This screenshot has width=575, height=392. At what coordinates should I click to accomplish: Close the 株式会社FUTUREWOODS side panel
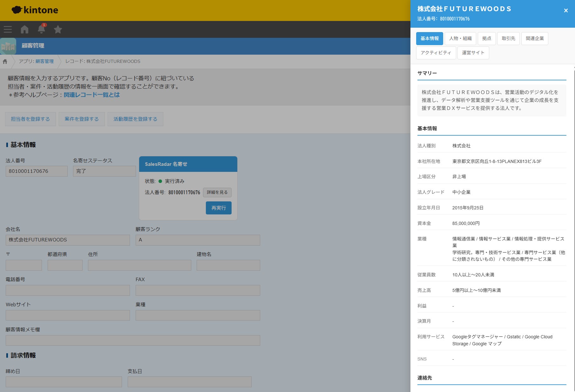[566, 10]
